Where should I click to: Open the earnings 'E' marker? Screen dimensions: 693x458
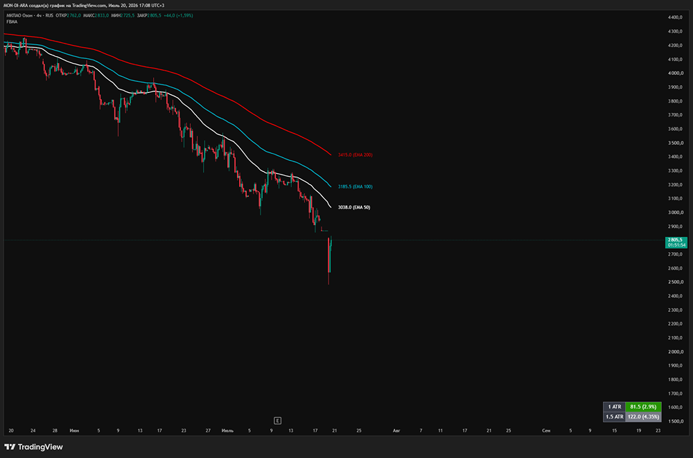point(278,421)
